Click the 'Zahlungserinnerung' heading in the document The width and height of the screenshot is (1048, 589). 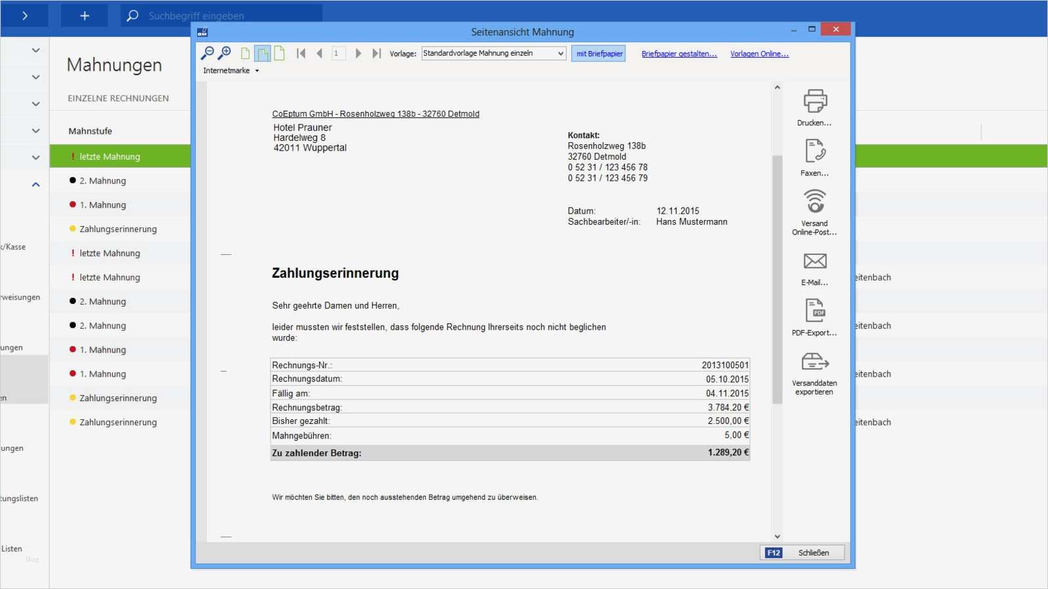[x=335, y=273]
